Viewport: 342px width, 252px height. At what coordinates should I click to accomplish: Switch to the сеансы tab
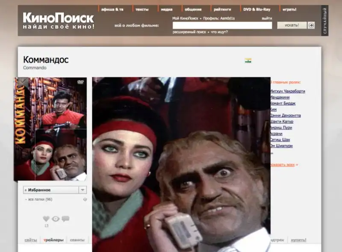click(x=77, y=240)
